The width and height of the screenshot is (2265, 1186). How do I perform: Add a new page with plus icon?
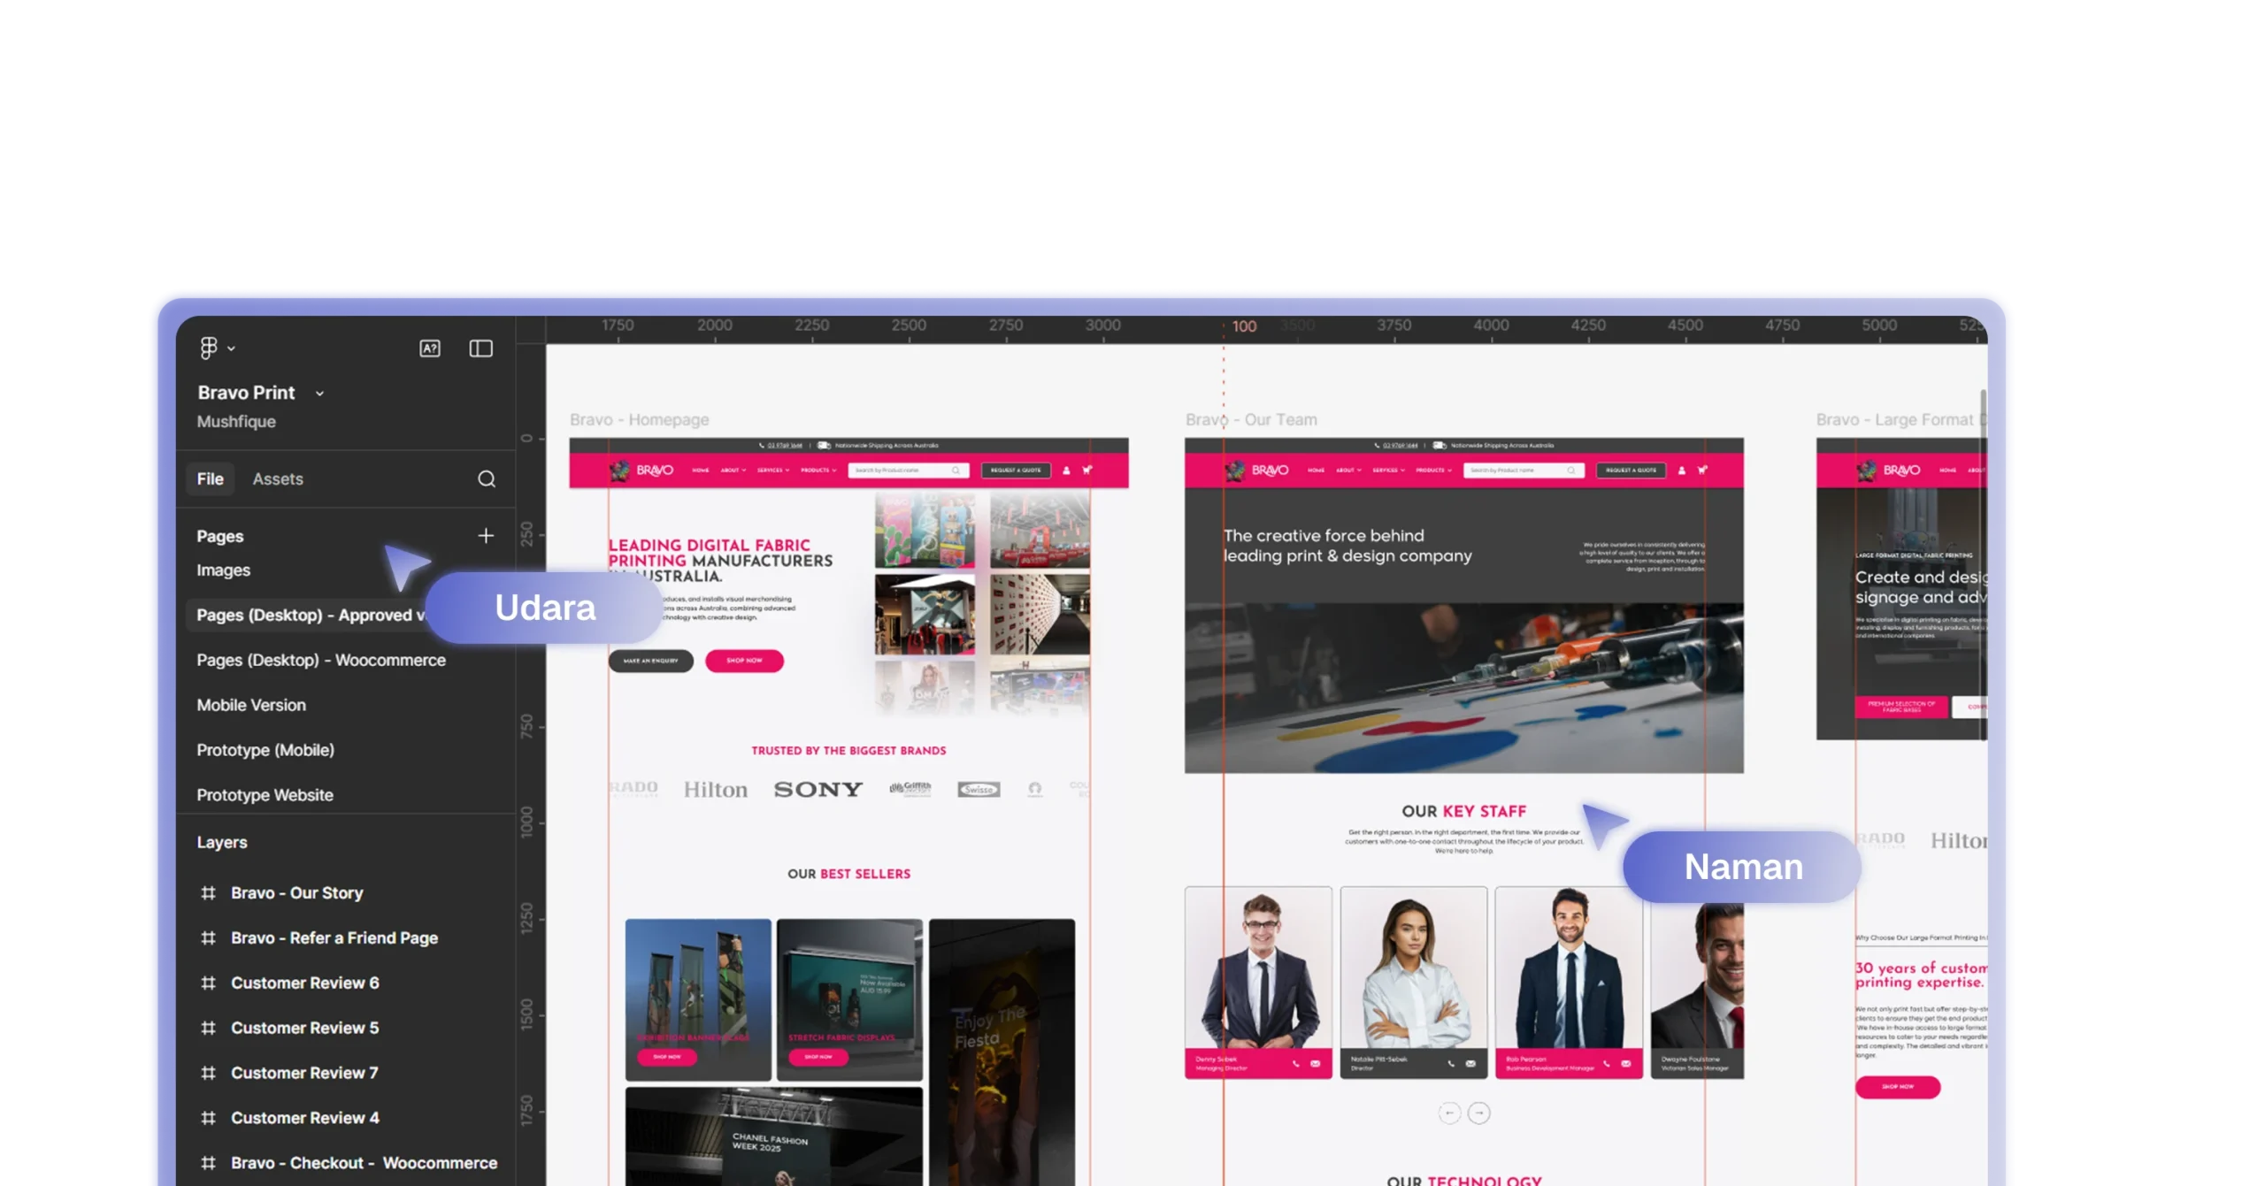[x=486, y=536]
